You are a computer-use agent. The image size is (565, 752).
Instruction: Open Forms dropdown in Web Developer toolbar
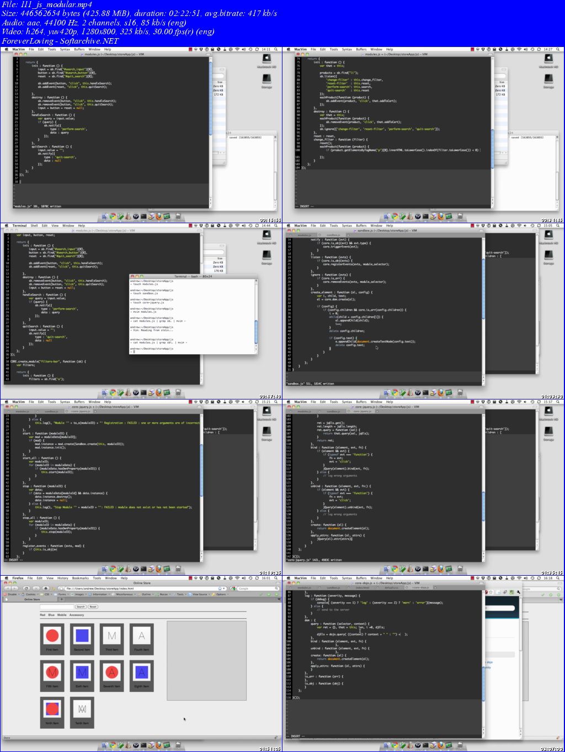coord(62,595)
